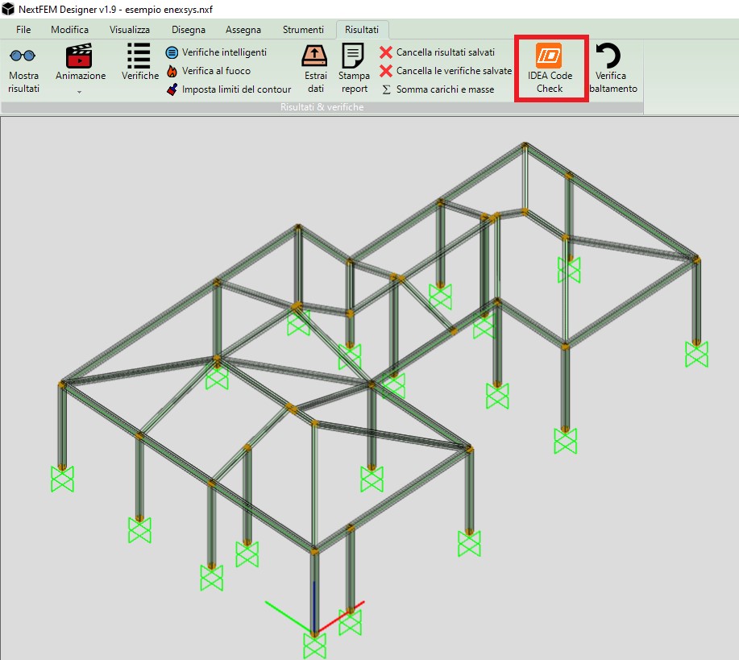Click the Verifica ribaltamento icon
The image size is (739, 660).
click(608, 56)
